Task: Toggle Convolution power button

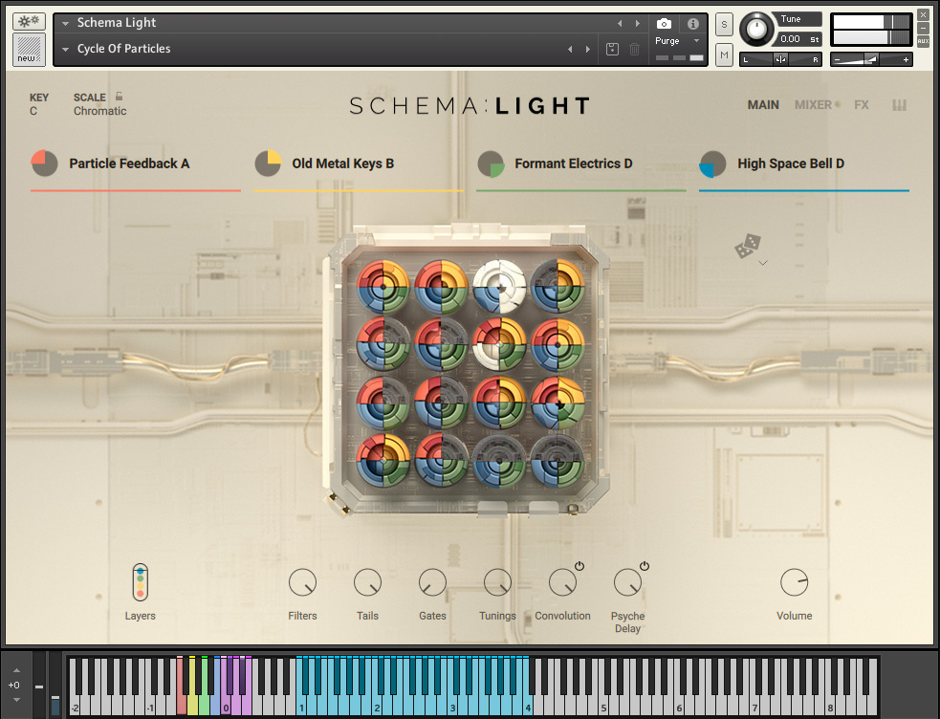Action: pos(579,566)
